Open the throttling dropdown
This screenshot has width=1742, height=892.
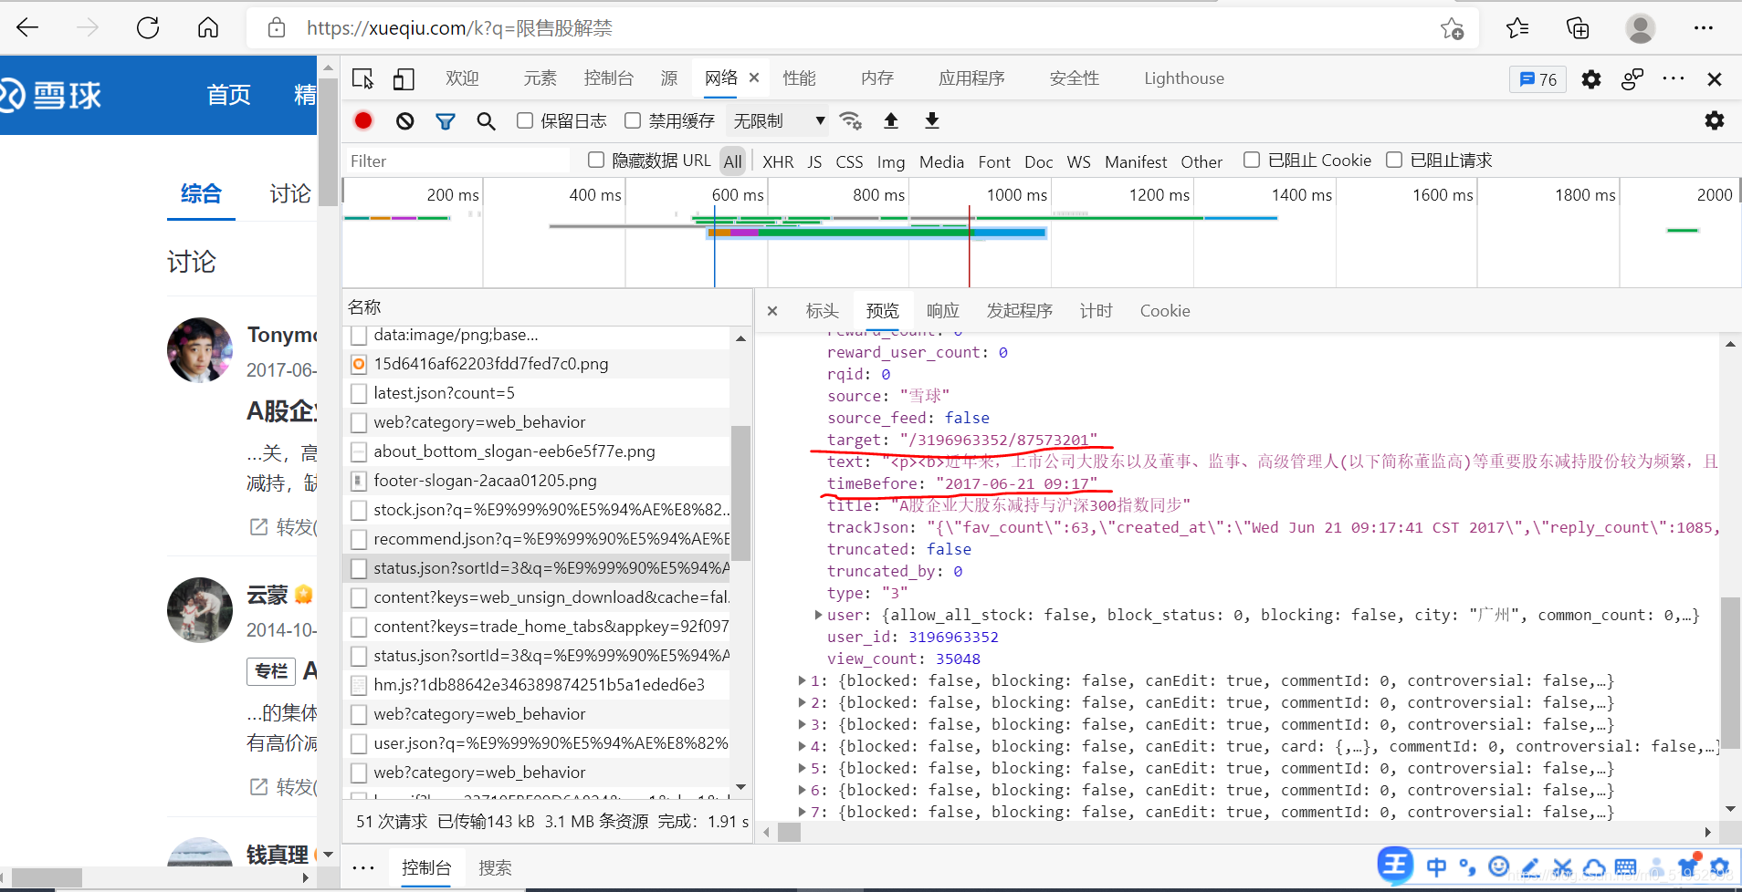point(779,120)
